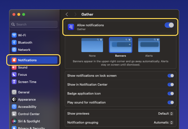
Task: Zoom window with green button
Action: click(23, 14)
